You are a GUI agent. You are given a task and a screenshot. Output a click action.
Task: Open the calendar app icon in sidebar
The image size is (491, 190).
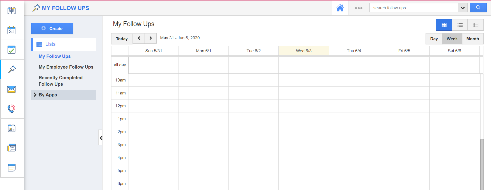(x=12, y=30)
